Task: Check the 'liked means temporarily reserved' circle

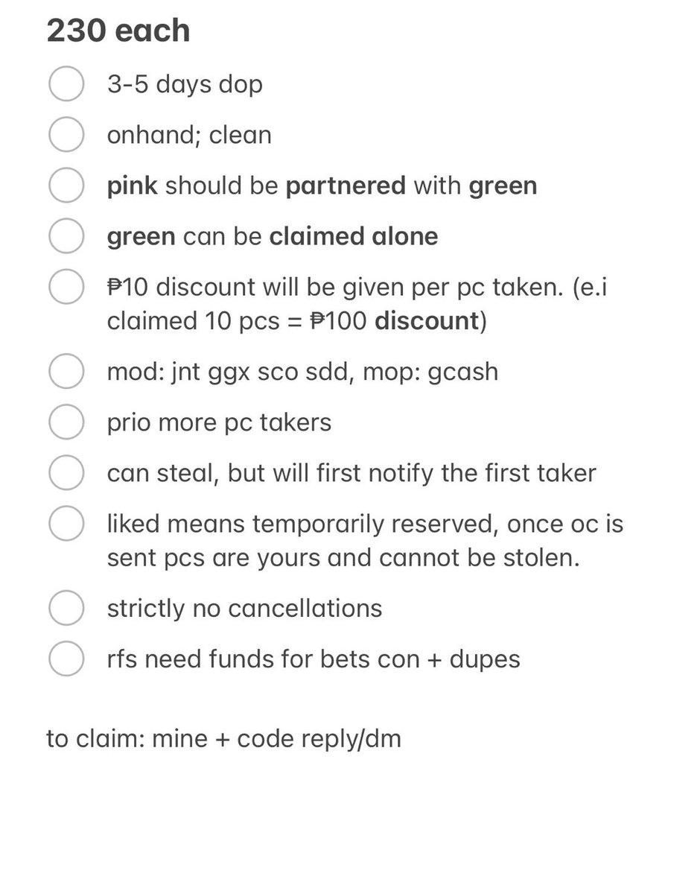Action: pos(66,524)
